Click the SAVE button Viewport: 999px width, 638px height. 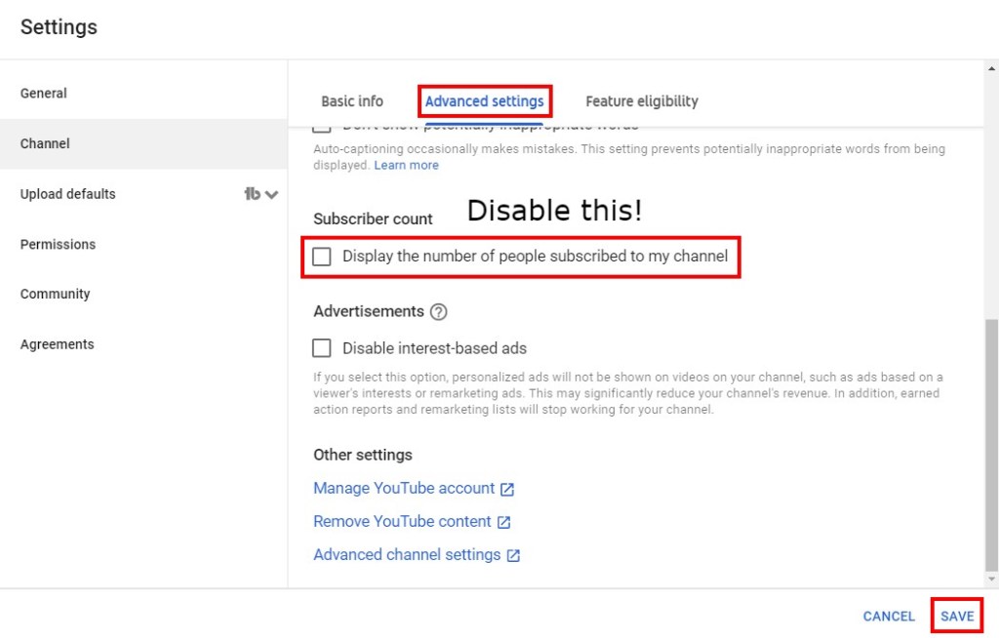click(x=957, y=617)
